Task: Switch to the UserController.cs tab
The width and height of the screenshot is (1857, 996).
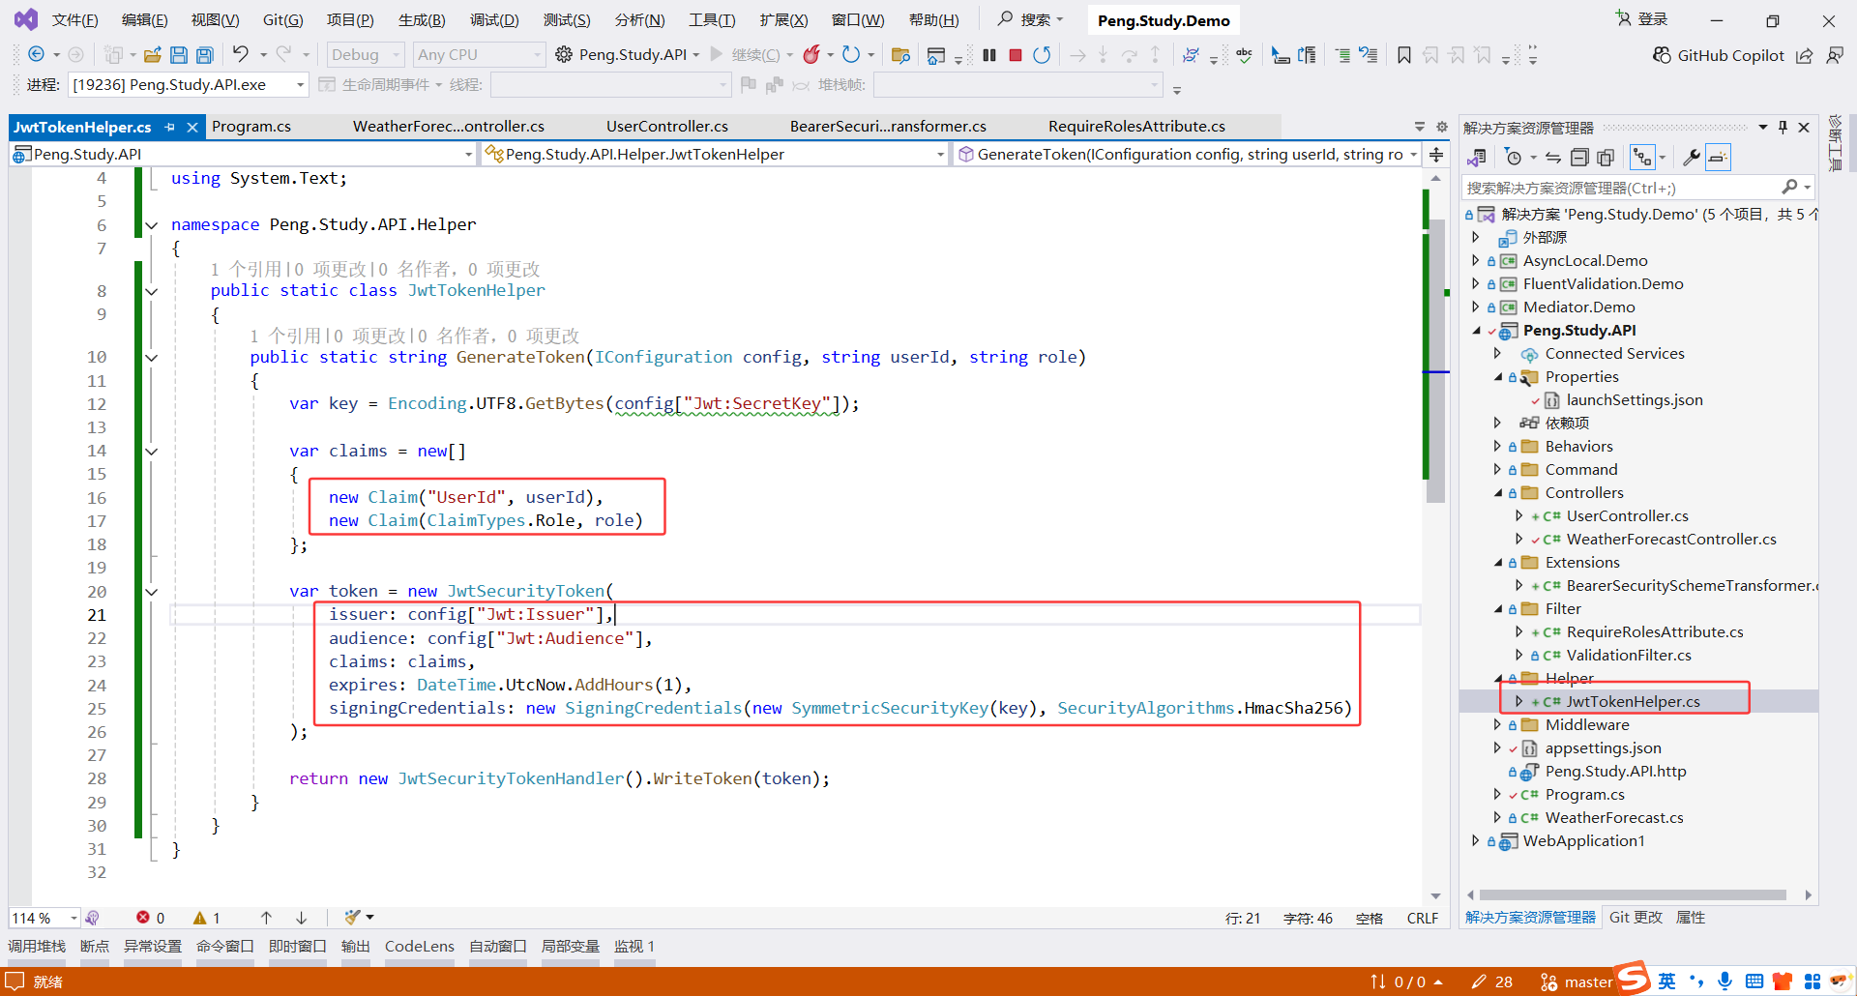Action: point(667,127)
